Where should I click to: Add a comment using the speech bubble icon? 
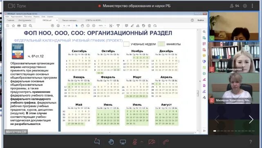click(126, 26)
